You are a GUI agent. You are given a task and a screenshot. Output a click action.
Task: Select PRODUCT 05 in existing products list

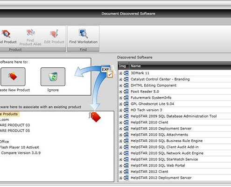click(15, 130)
